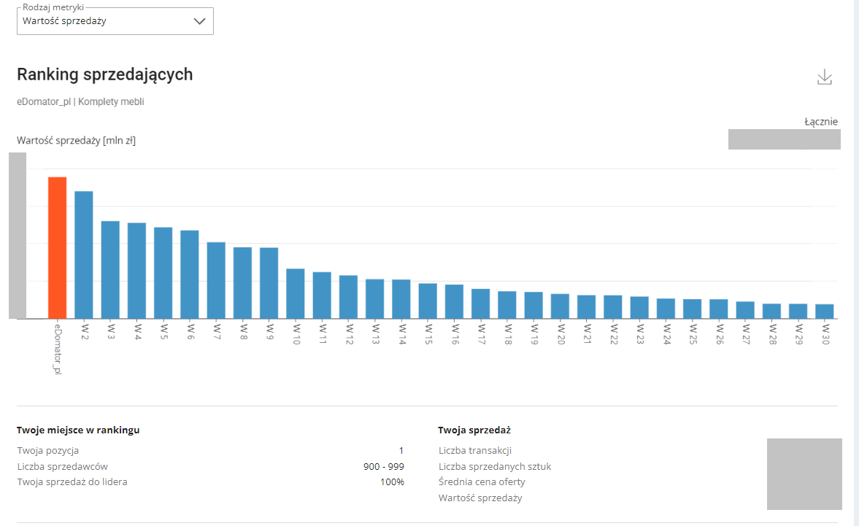Click the Średnia cena oferty label
The height and width of the screenshot is (526, 859).
482,481
